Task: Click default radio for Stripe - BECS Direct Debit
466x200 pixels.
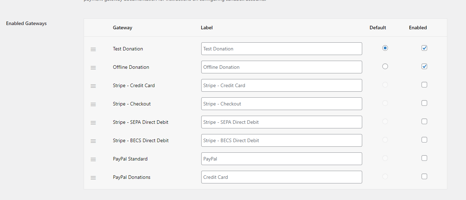Action: [385, 140]
